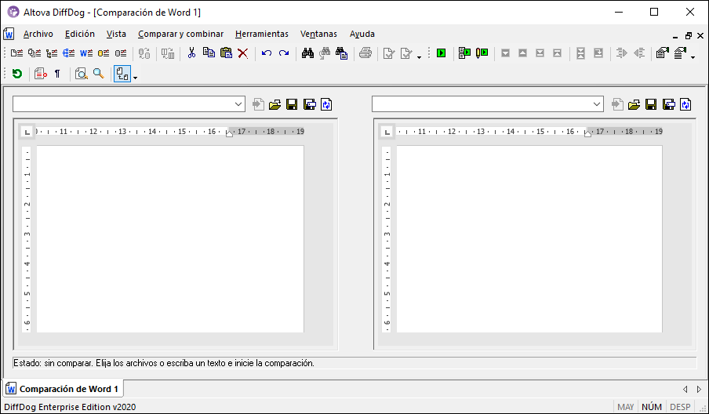
Task: Open Find with the binoculars icon
Action: point(307,53)
